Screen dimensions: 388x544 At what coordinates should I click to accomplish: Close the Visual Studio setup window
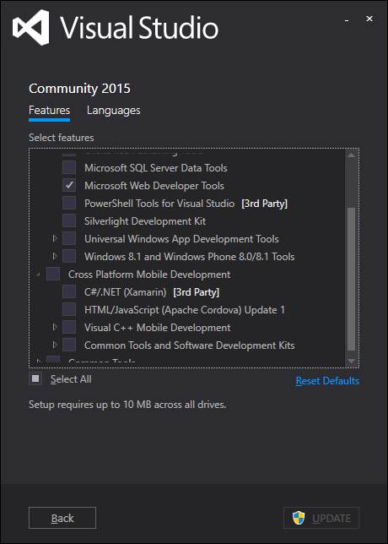[x=369, y=19]
